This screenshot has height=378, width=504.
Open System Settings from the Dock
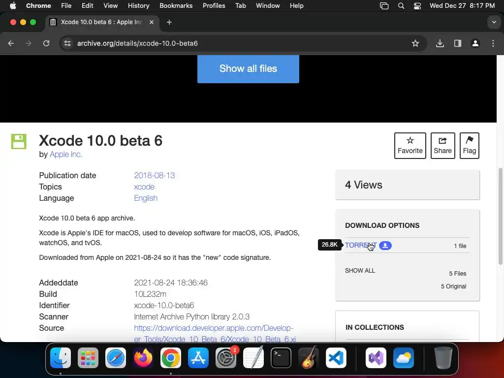[x=226, y=358]
